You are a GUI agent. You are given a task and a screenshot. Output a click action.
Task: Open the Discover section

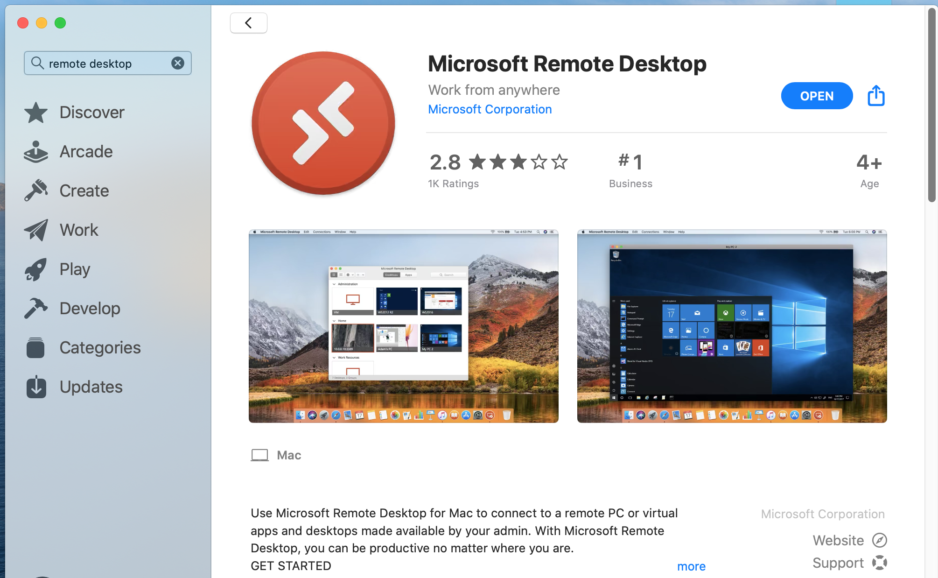click(92, 113)
